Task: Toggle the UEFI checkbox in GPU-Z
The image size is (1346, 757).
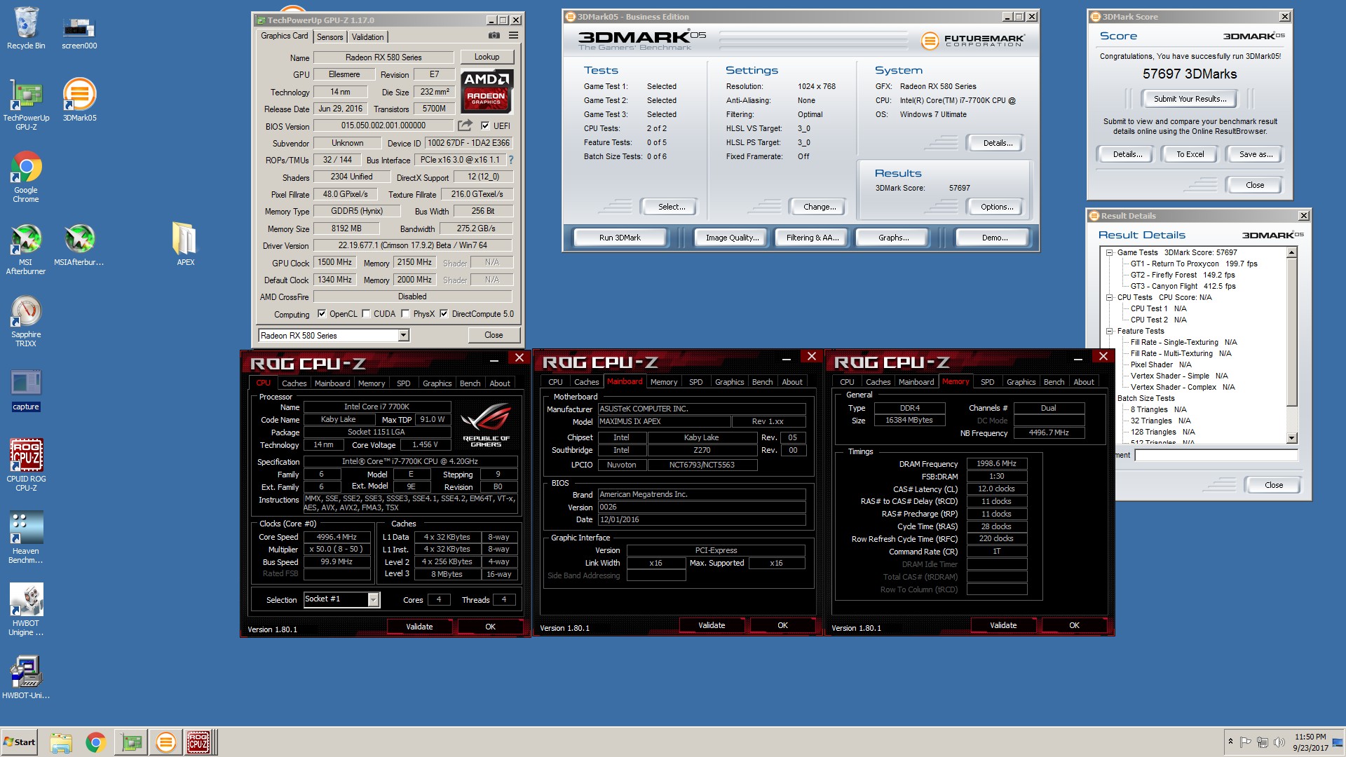Action: point(485,126)
